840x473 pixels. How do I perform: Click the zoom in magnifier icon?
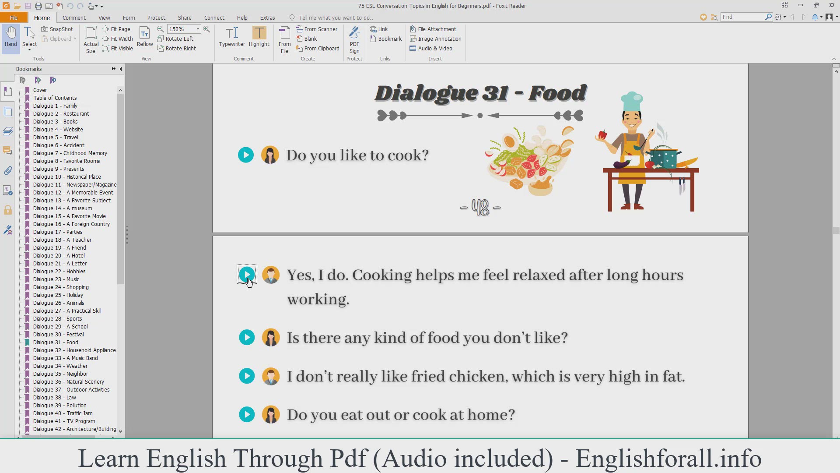pyautogui.click(x=206, y=29)
